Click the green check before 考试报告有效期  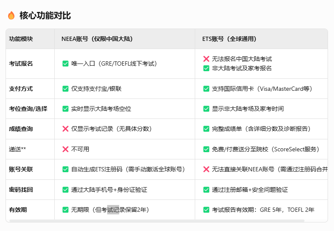206,210
